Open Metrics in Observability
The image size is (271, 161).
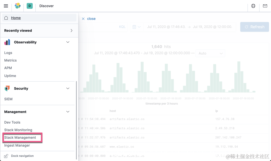coord(10,60)
